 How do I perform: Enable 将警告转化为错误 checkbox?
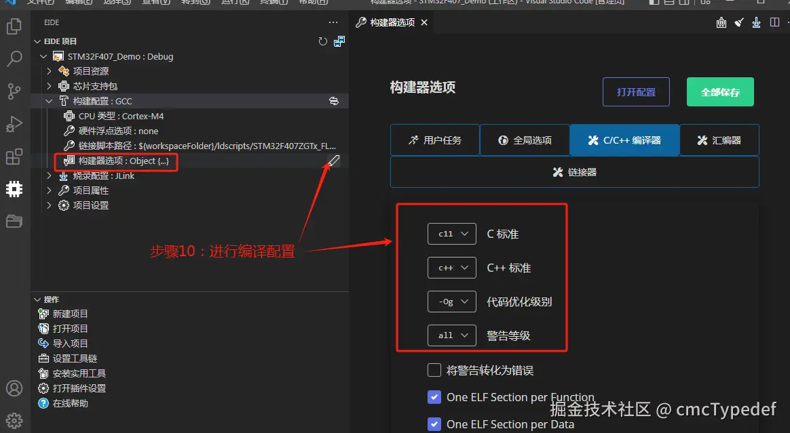(434, 370)
